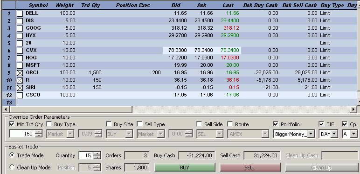Viewport: 360px width, 174px height.
Task: Click the GOOG Bid value 318.12
Action: point(179,28)
